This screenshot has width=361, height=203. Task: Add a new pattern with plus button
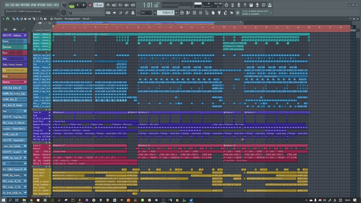(x=176, y=13)
